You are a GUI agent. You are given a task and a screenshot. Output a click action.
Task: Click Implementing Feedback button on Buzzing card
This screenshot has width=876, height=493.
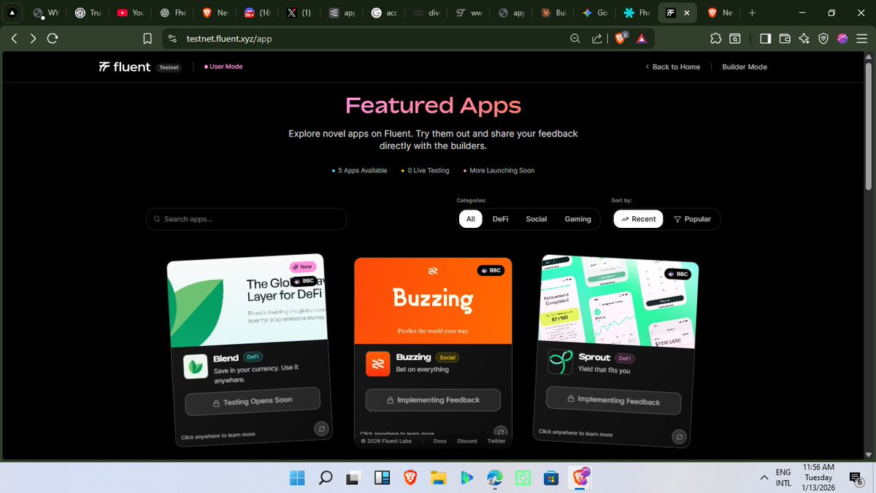tap(433, 400)
